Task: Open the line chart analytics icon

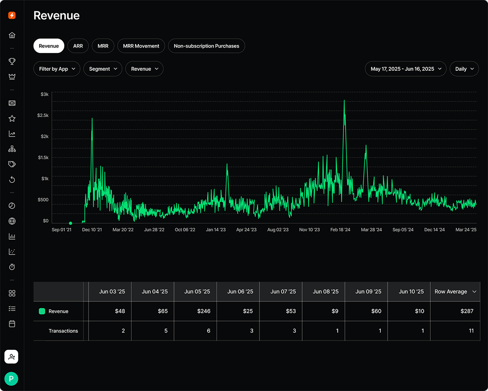Action: click(11, 134)
